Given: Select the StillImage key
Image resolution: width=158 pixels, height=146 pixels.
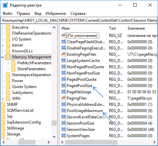Looking at the screenshot, I should [x=15, y=128].
